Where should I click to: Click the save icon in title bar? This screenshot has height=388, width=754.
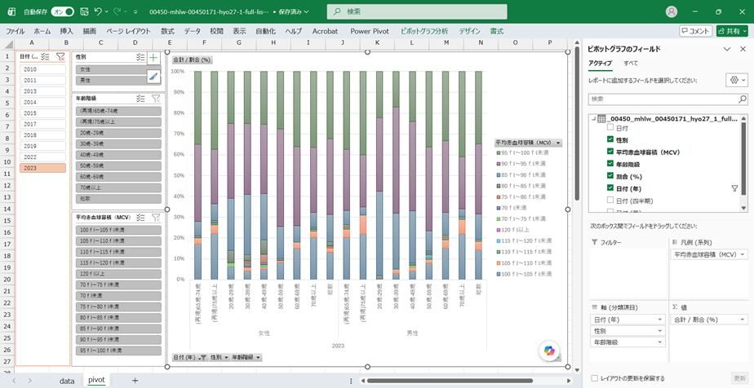(84, 11)
